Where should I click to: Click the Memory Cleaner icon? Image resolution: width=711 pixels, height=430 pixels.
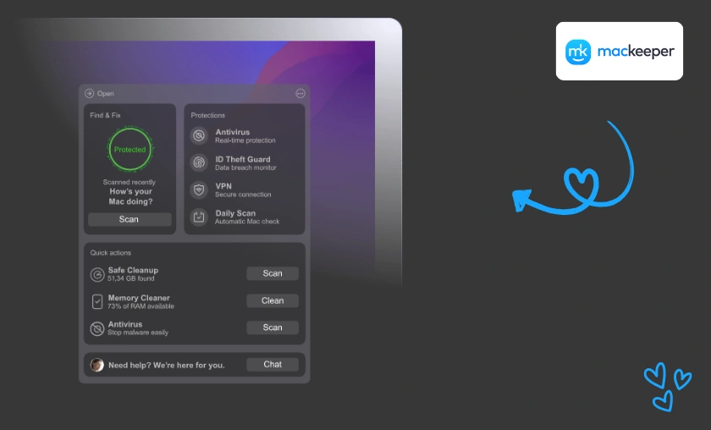97,301
